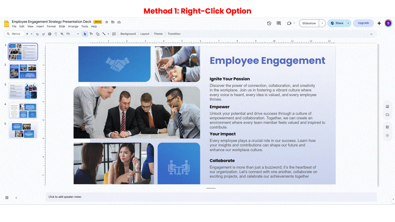Start a video meeting with Meet icon
The height and width of the screenshot is (222, 395).
(289, 23)
